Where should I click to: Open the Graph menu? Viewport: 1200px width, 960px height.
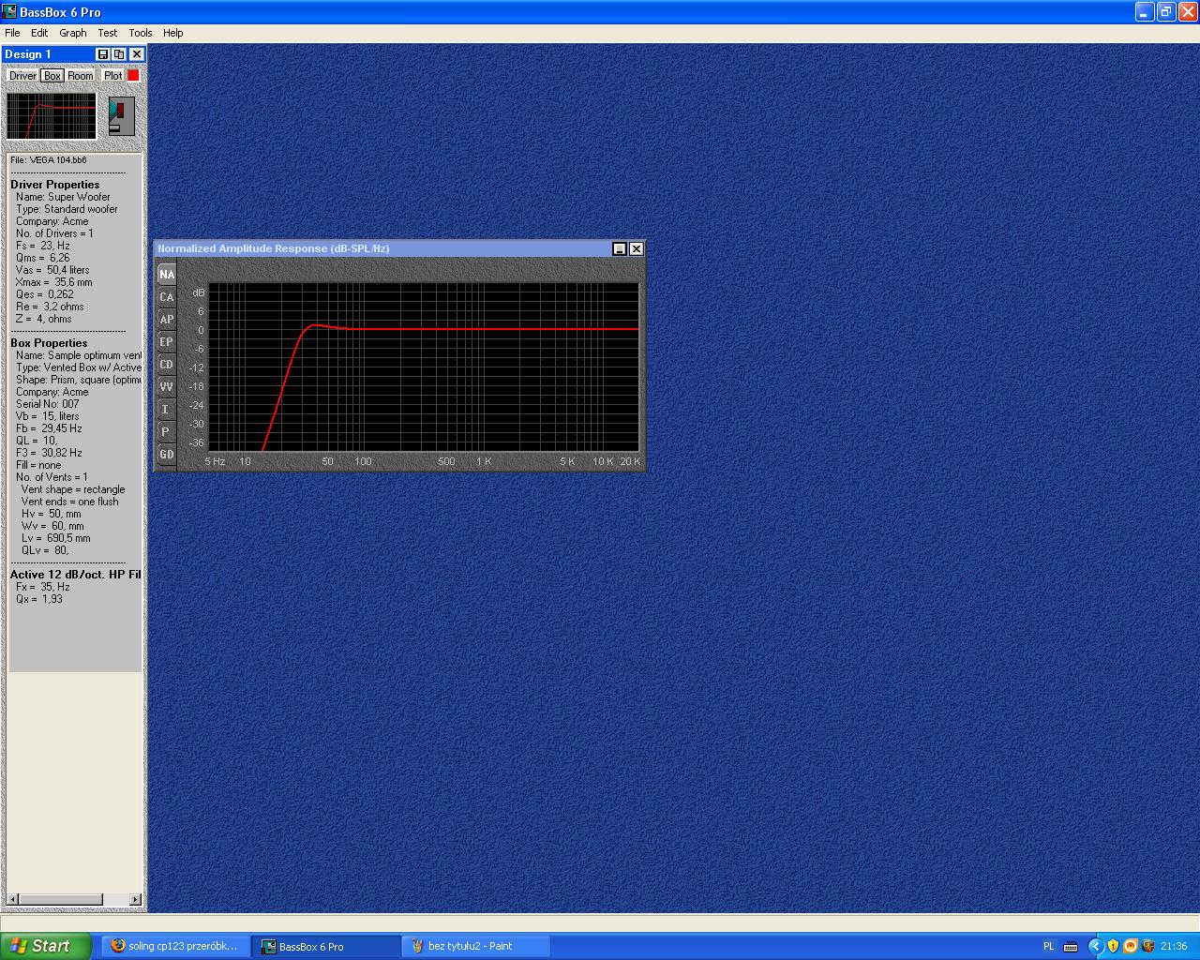[73, 33]
